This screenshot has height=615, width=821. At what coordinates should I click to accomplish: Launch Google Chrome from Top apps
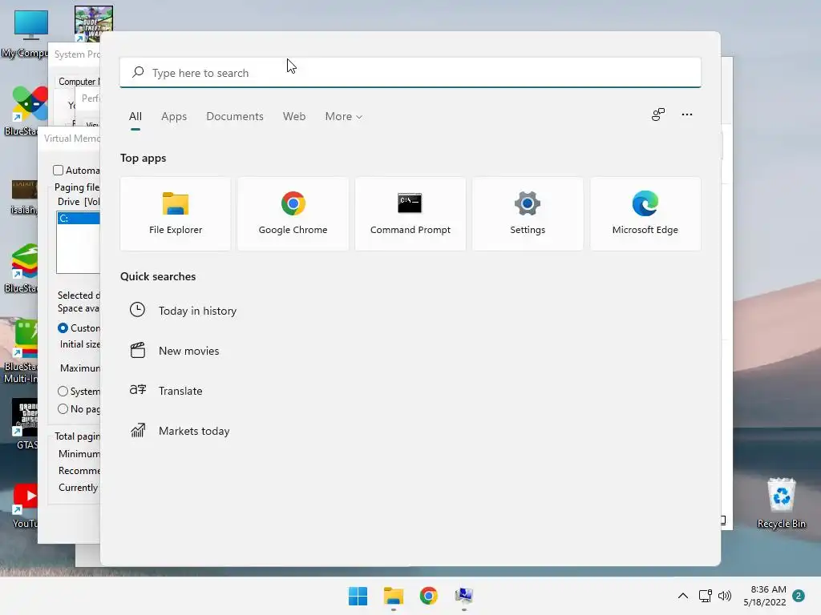click(x=293, y=213)
